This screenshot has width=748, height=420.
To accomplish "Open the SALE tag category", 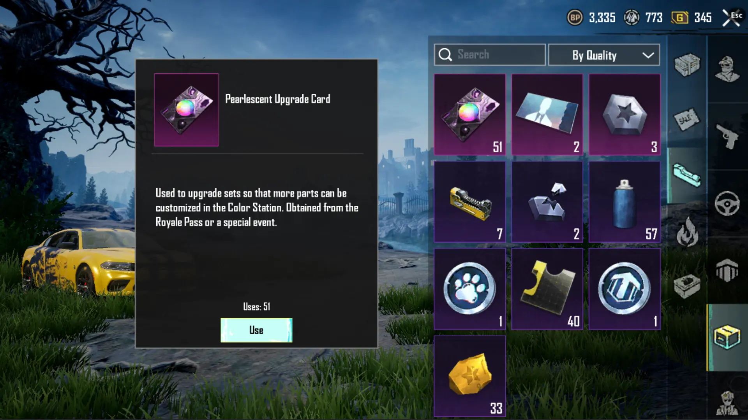I will click(x=687, y=119).
